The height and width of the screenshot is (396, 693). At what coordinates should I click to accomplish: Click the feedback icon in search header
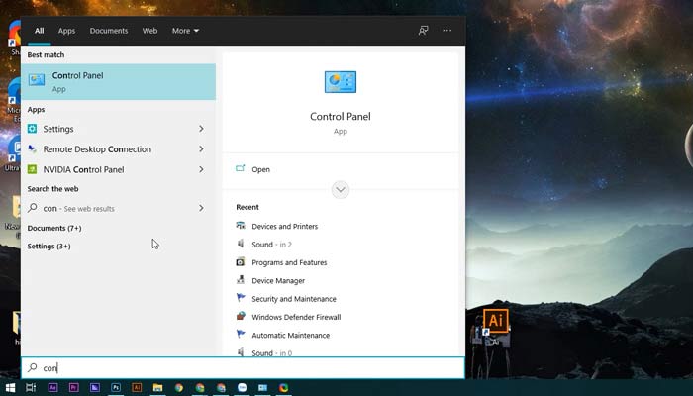(x=423, y=31)
